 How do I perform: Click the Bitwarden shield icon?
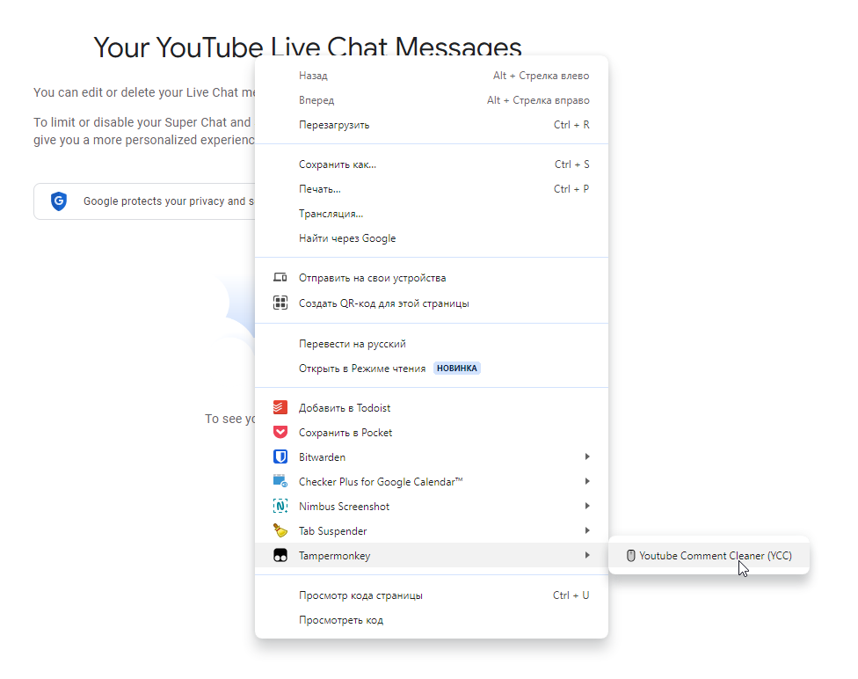point(280,456)
